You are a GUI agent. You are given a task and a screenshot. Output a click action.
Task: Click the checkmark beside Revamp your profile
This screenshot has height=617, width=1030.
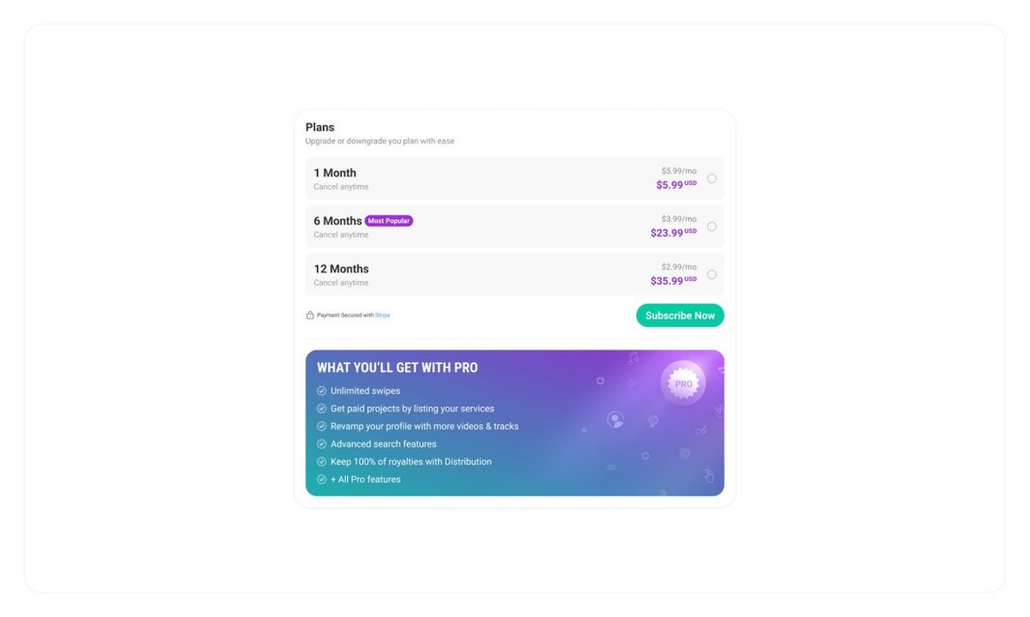tap(321, 427)
